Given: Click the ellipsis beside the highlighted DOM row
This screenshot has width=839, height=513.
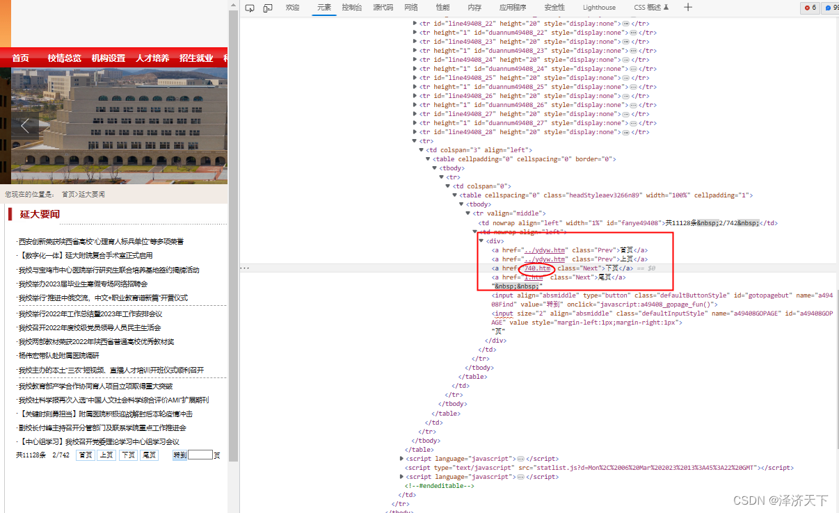Looking at the screenshot, I should (x=244, y=268).
